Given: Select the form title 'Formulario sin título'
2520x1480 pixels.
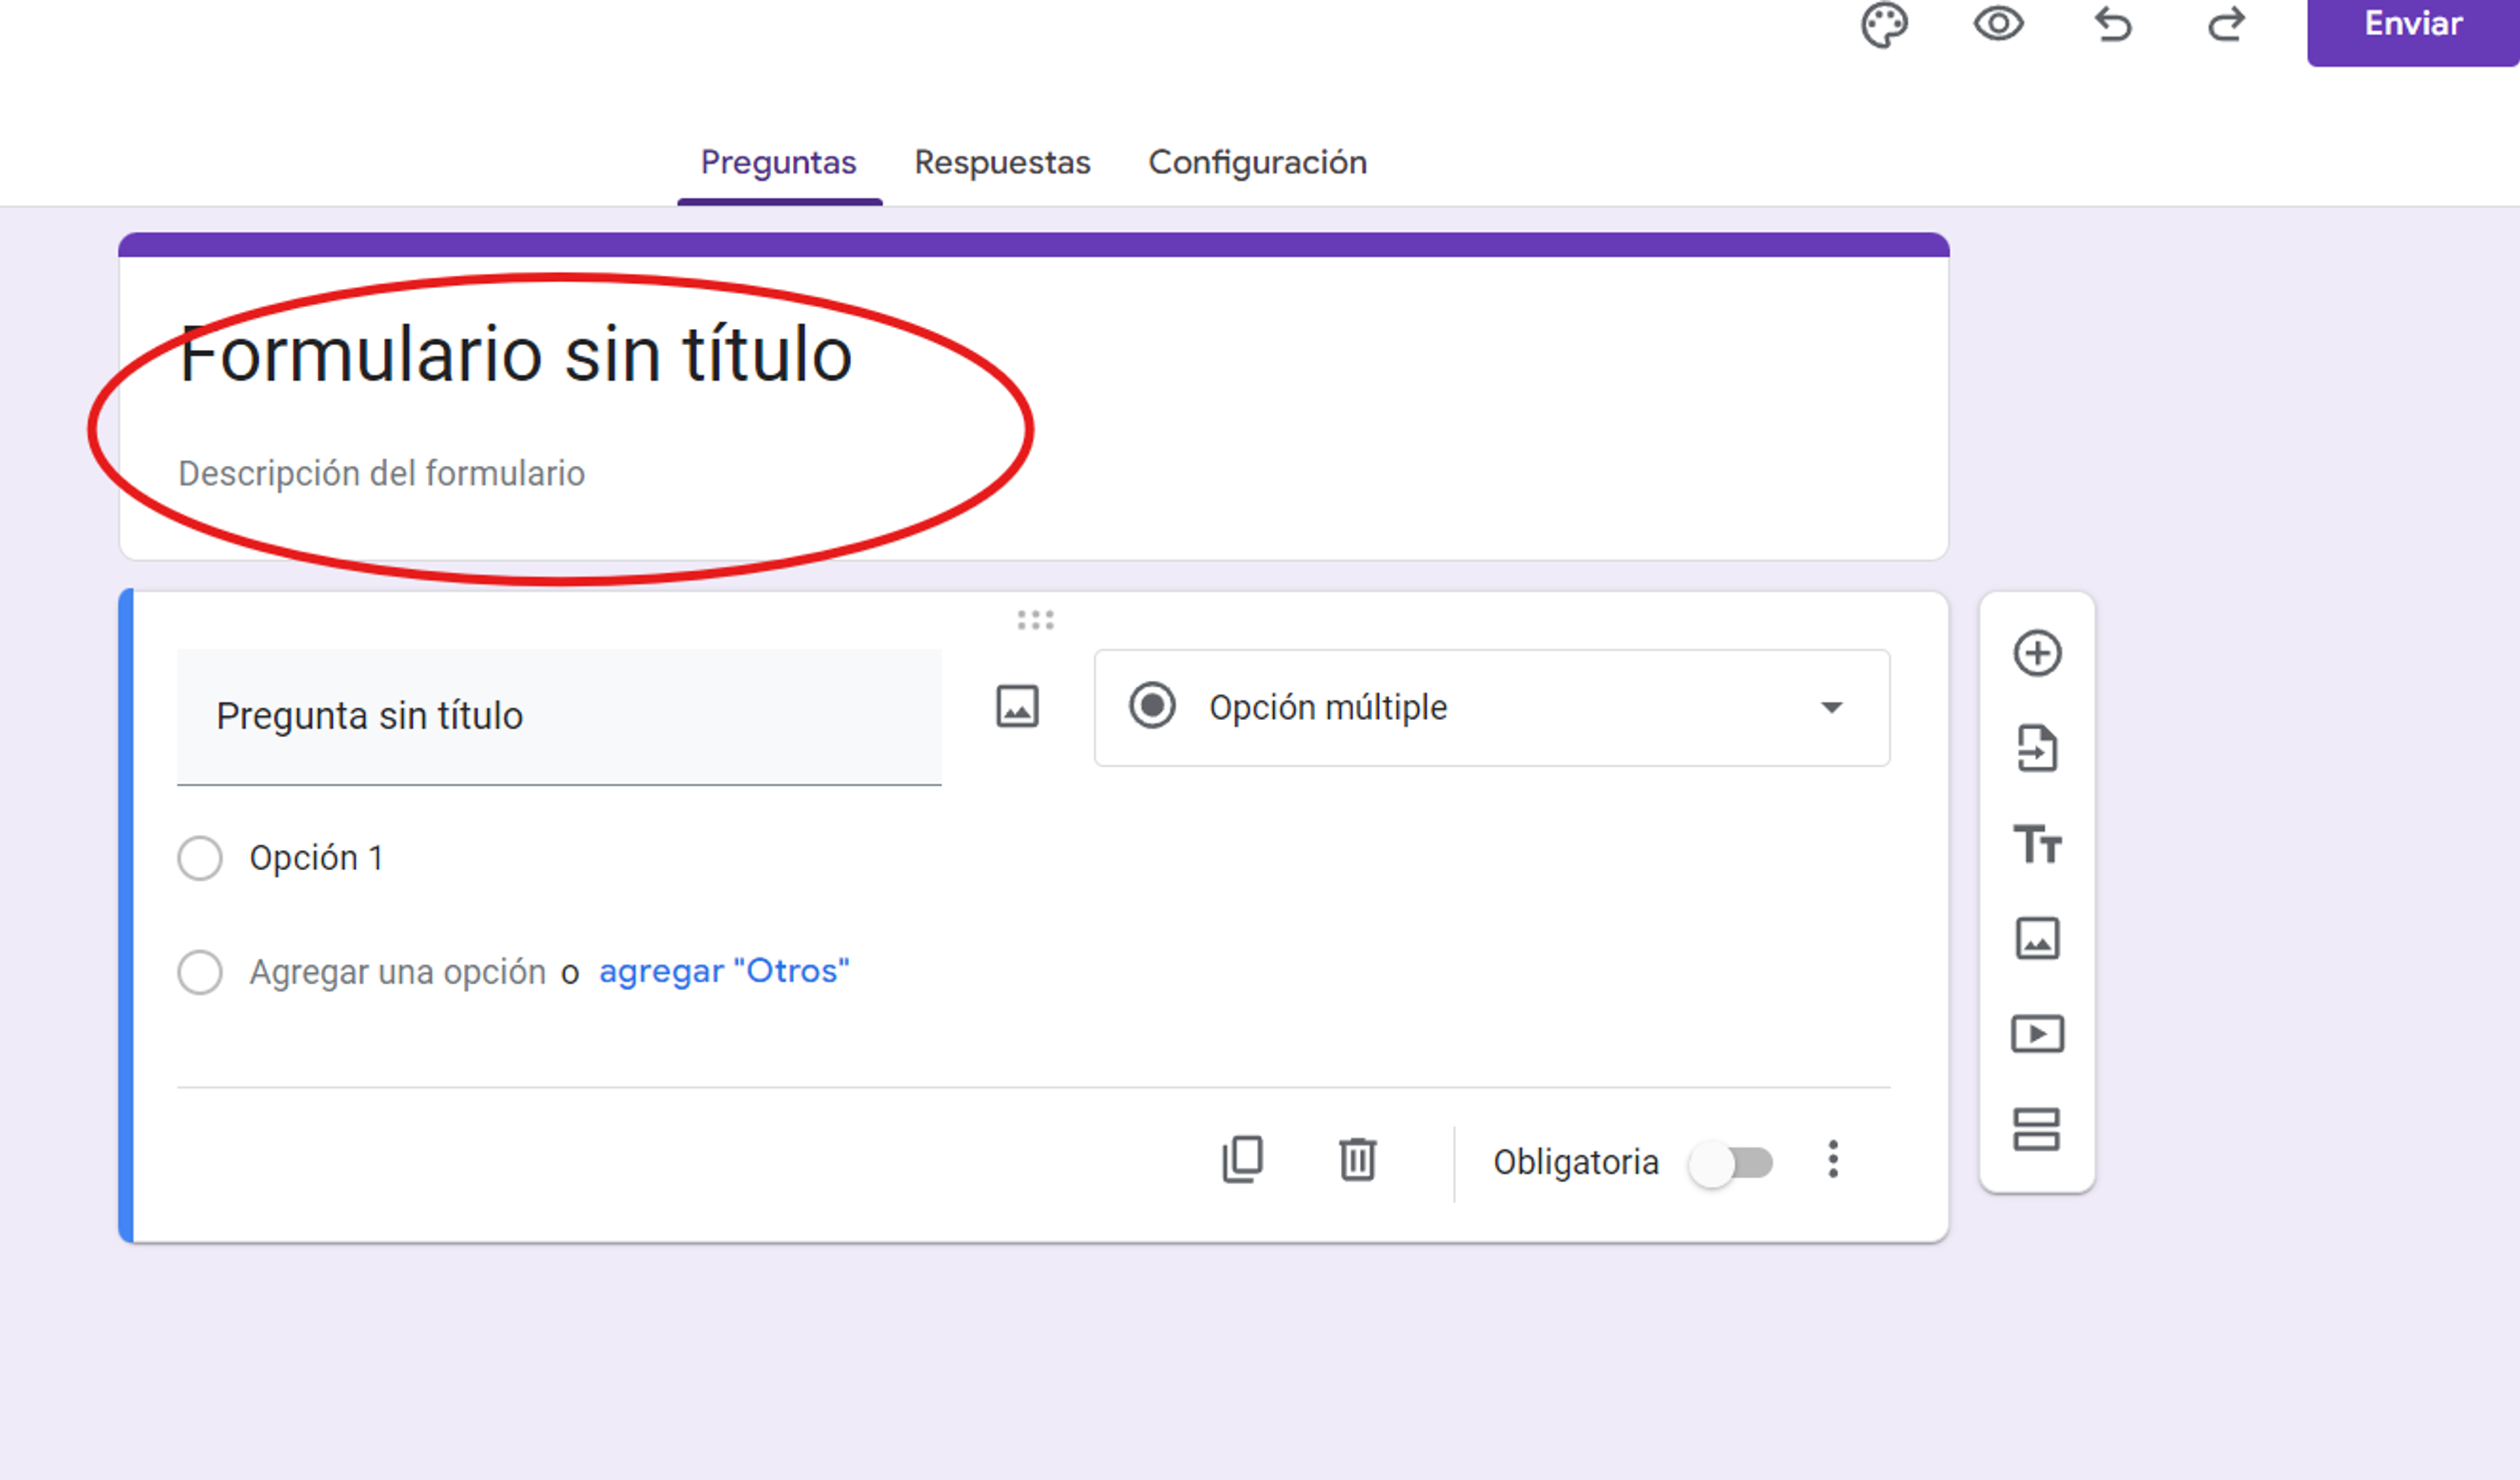Looking at the screenshot, I should coord(516,354).
